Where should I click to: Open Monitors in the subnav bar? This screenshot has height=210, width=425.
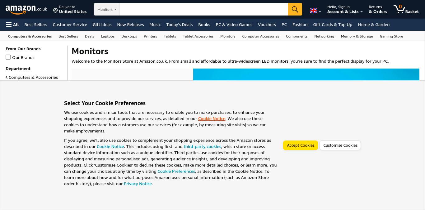228,36
